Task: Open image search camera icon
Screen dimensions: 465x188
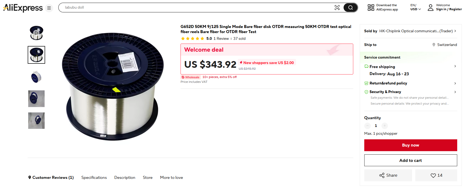Action: tap(337, 8)
